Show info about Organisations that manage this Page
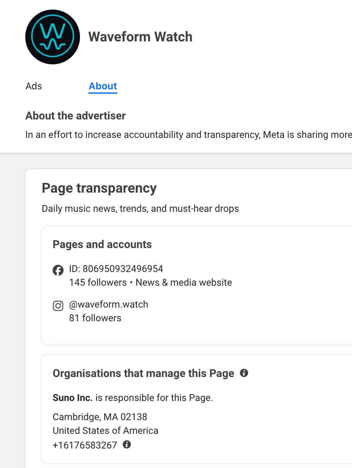The image size is (352, 468). point(244,373)
